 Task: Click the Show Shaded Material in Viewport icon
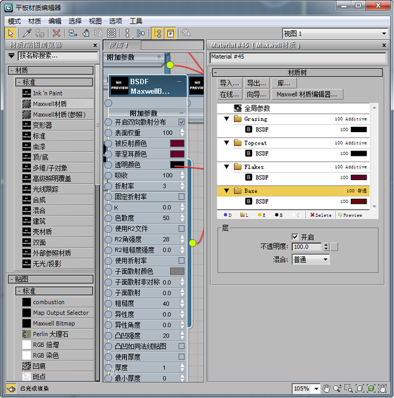coord(98,33)
